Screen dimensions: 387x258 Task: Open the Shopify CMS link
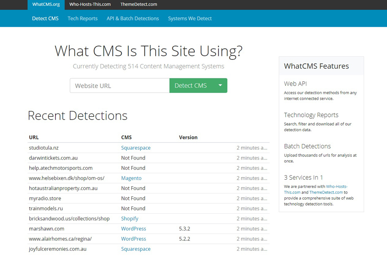(x=129, y=218)
